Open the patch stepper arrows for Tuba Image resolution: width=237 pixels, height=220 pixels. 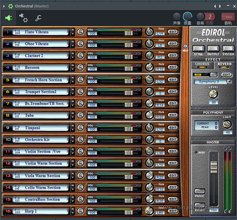coord(73,115)
